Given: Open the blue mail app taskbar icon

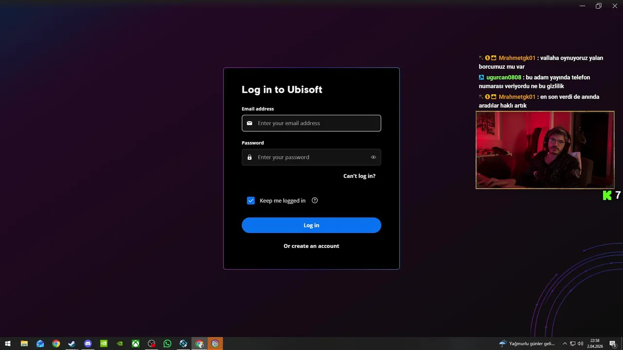Looking at the screenshot, I should [x=40, y=344].
